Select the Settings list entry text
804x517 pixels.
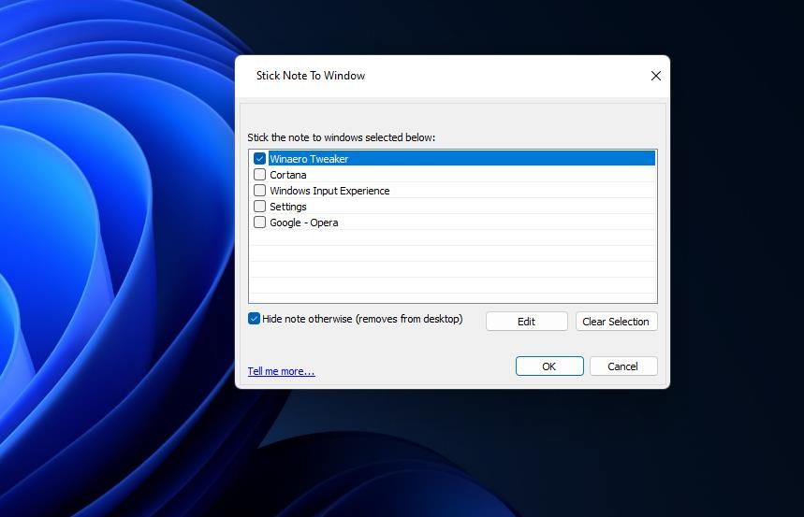tap(288, 207)
